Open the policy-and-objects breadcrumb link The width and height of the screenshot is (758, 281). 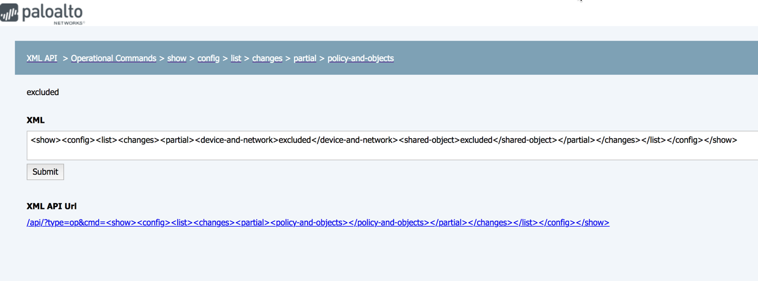coord(360,58)
